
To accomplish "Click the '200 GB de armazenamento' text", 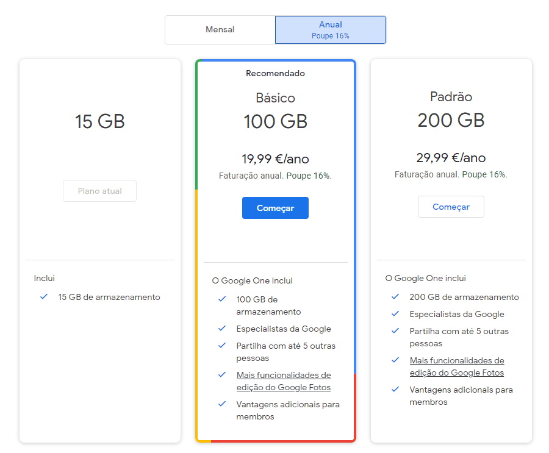I will 464,297.
